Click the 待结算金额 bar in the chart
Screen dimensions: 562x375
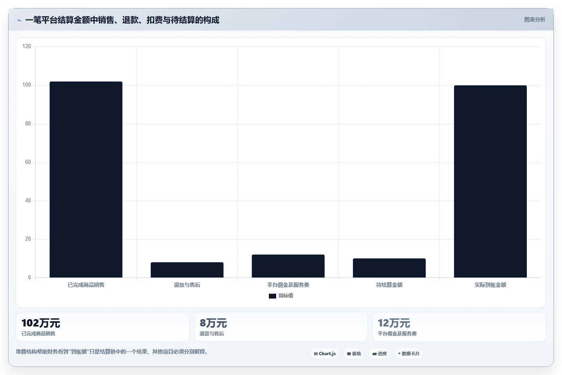pos(389,268)
